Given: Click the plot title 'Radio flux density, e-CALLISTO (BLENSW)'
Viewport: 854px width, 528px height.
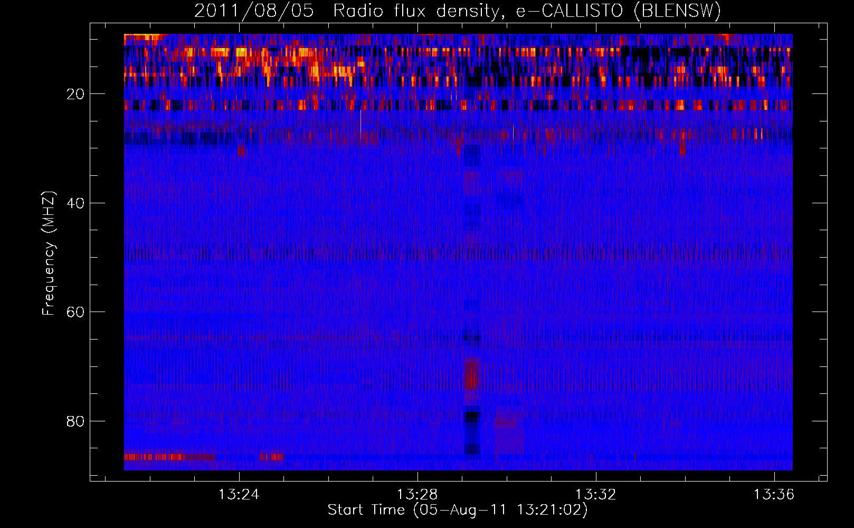Looking at the screenshot, I should point(527,11).
